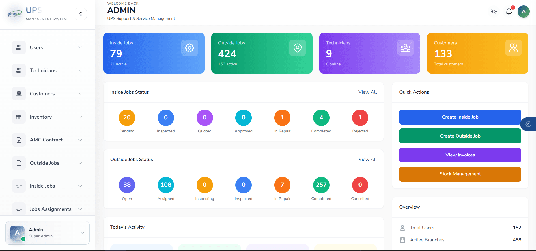Click View All for Outside Jobs Status

pyautogui.click(x=367, y=160)
